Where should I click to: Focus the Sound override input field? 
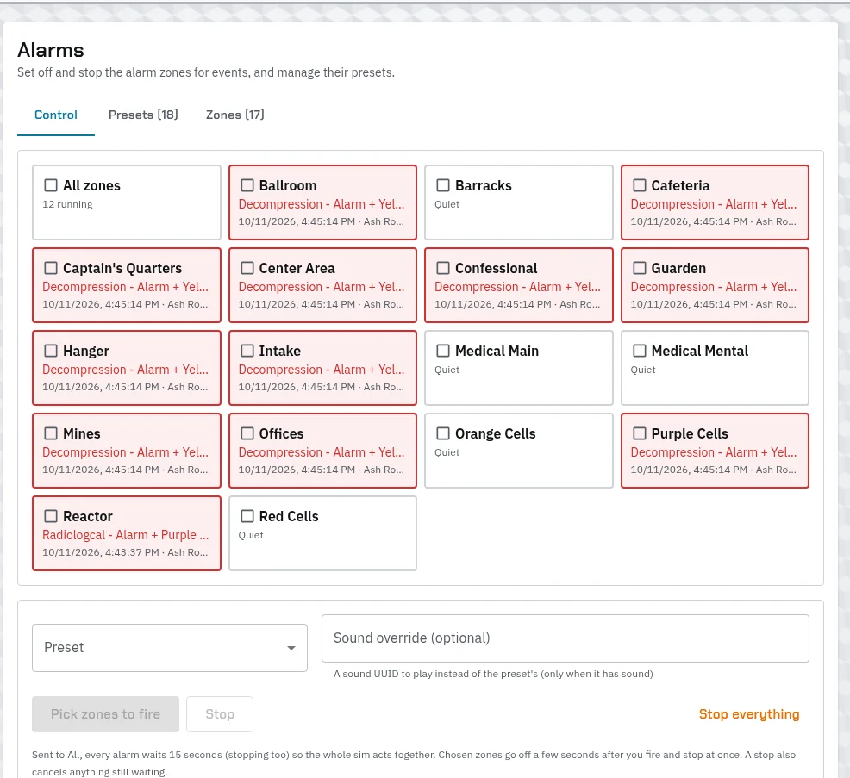point(566,638)
